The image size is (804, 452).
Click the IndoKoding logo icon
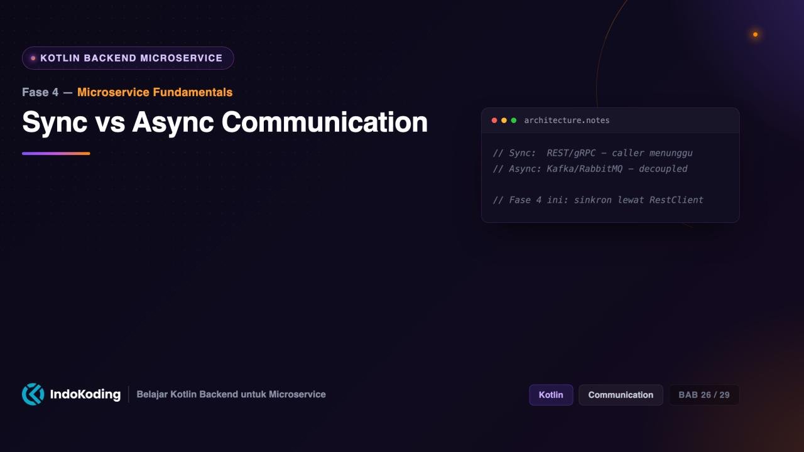point(33,394)
